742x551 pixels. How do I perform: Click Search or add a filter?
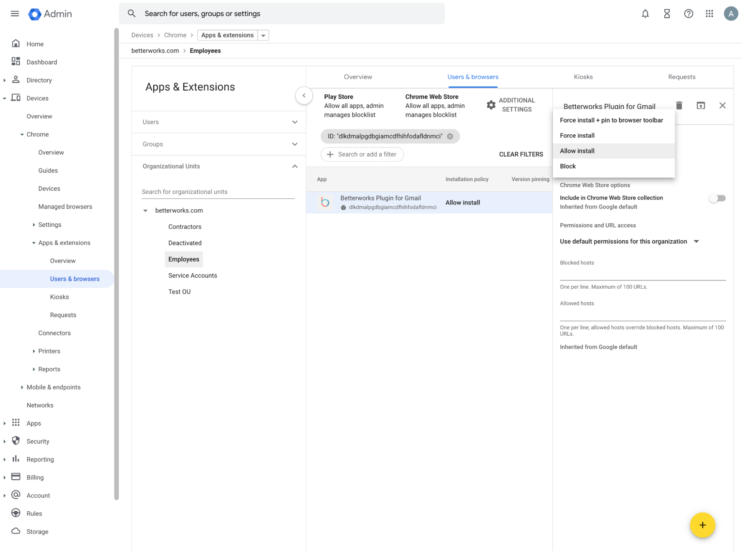click(362, 154)
